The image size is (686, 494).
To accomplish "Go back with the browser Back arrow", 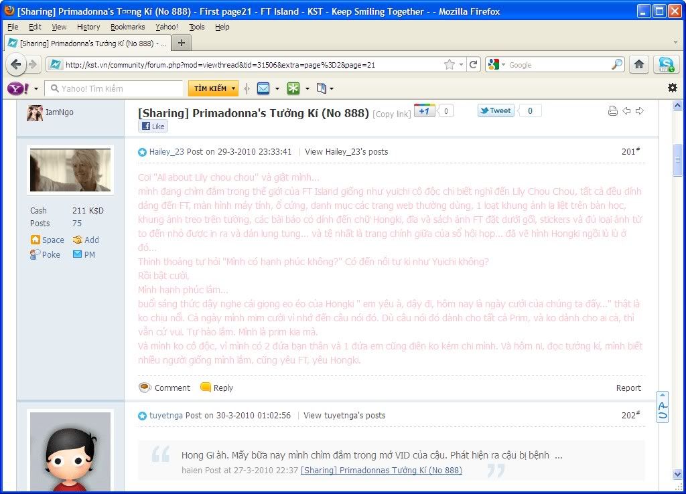I will 16,65.
